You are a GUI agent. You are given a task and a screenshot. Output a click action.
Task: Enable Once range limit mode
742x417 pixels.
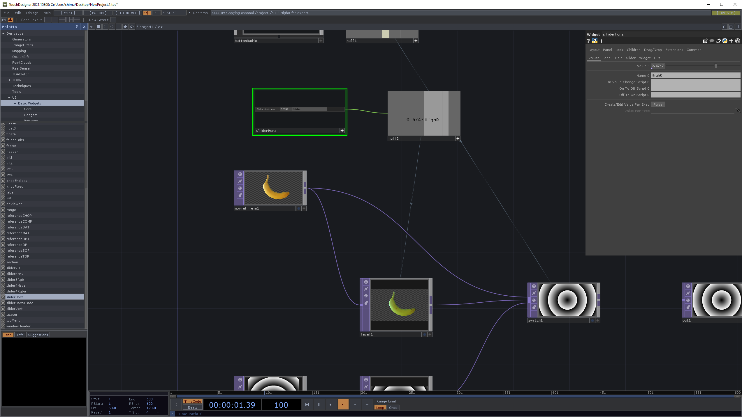393,407
